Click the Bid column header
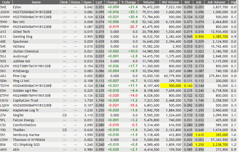This screenshot has height=152, width=239. 187,2
